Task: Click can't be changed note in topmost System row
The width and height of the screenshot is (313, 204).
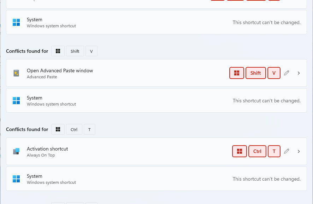Action: tap(267, 22)
